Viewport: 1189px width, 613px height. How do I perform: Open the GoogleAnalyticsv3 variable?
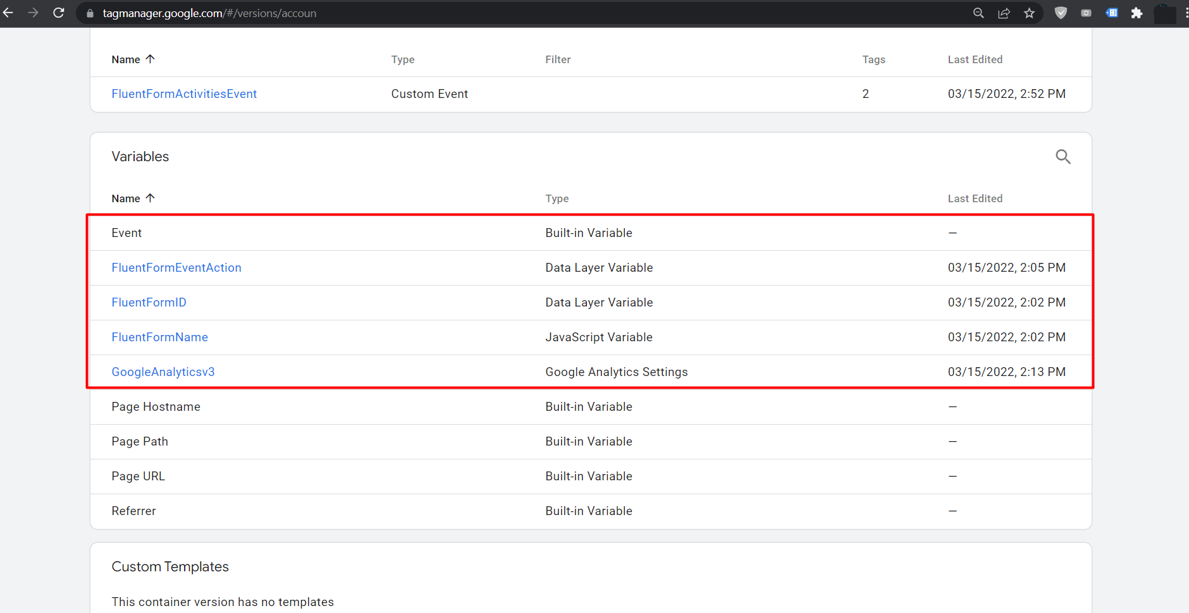[163, 372]
